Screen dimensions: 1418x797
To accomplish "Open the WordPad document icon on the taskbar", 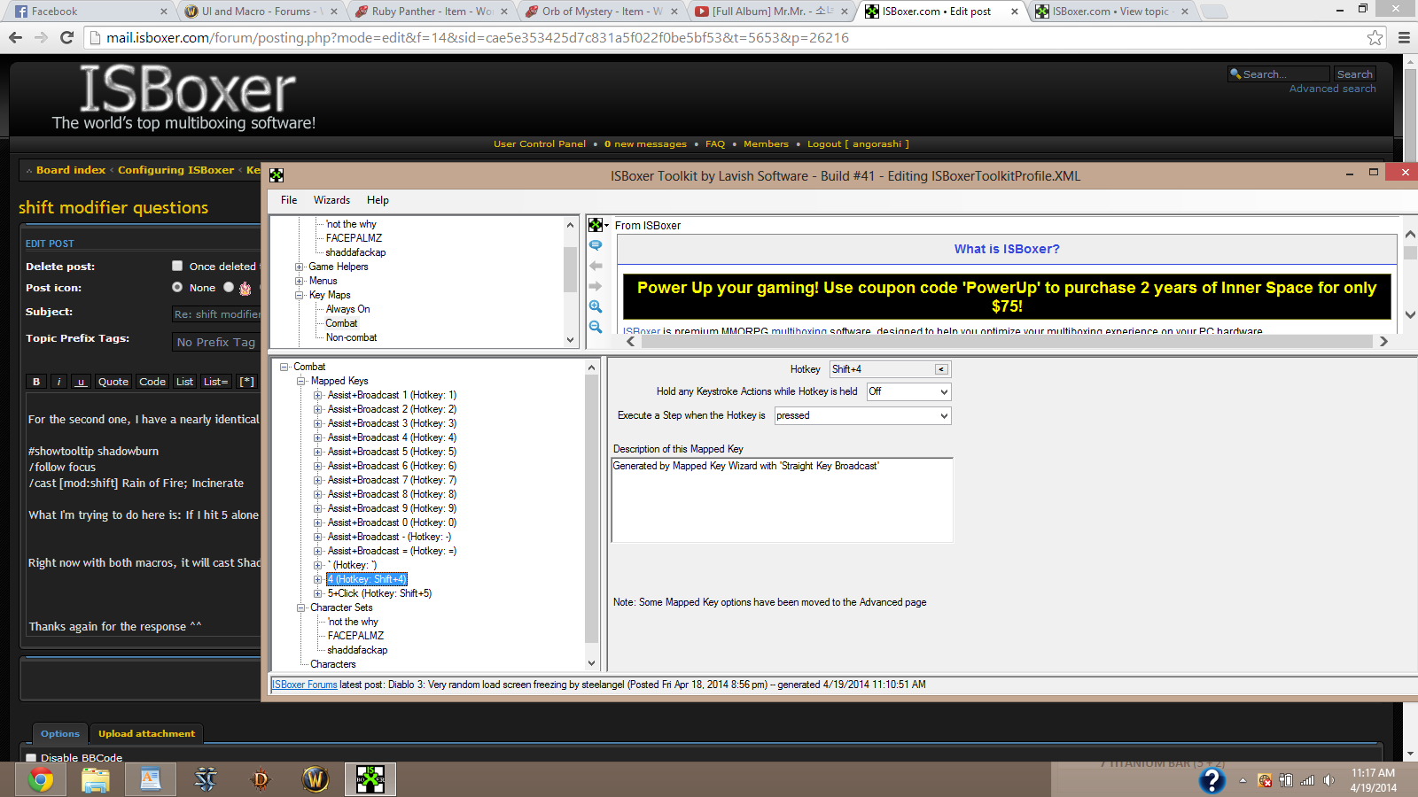I will (x=151, y=779).
